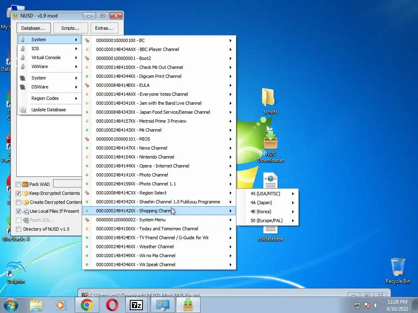Expand the 45 (USA/NTSC) region submenu
Image resolution: width=418 pixels, height=313 pixels.
[267, 194]
